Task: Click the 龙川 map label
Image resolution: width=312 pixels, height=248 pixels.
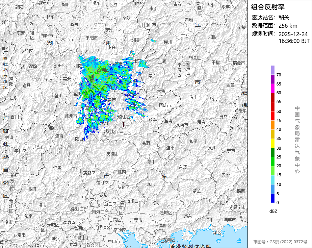Action: coord(212,148)
